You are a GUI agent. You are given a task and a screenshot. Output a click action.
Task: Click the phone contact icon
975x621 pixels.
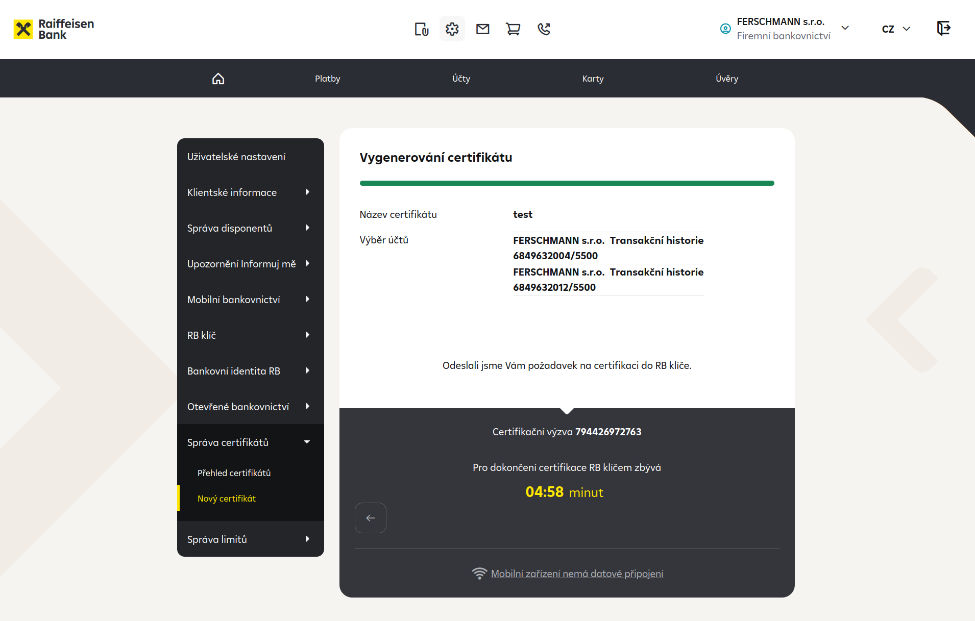point(544,29)
